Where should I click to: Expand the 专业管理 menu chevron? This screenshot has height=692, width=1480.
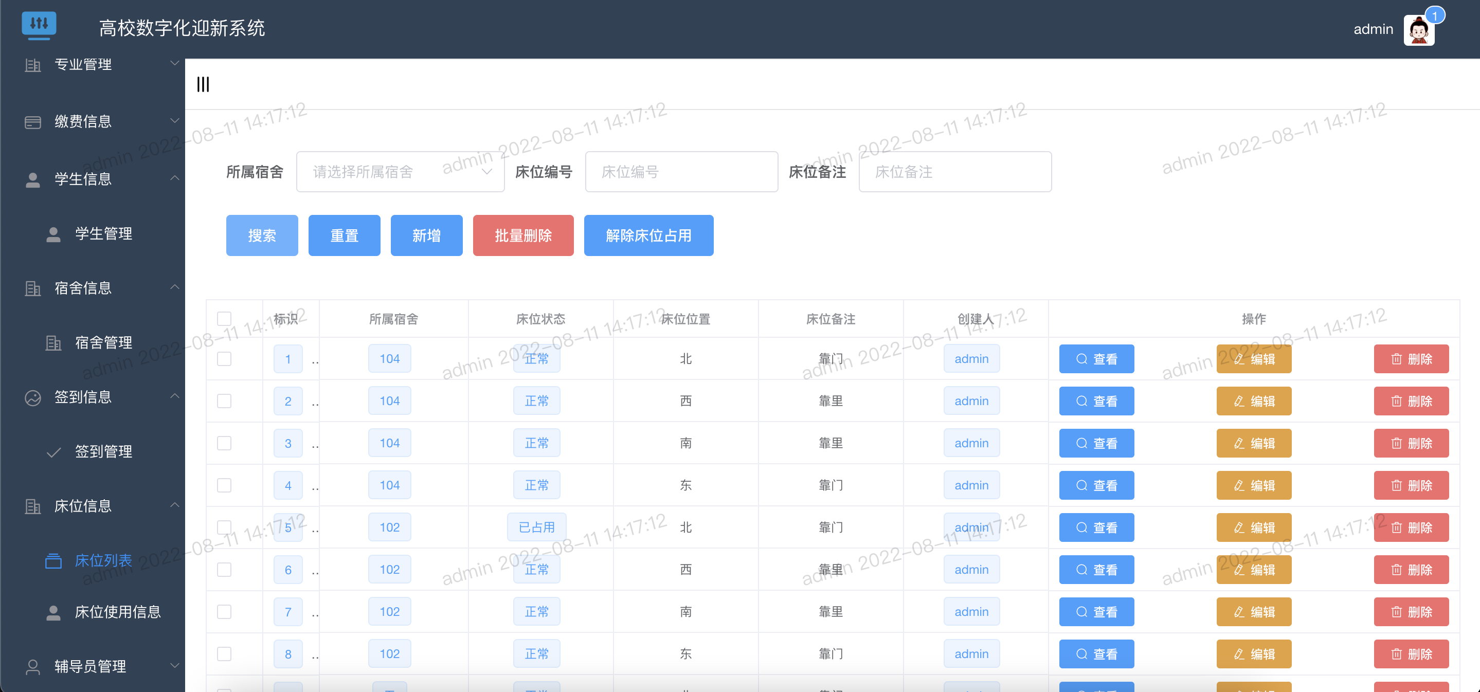coord(175,63)
